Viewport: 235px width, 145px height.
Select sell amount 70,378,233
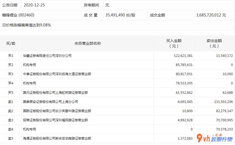point(224,129)
